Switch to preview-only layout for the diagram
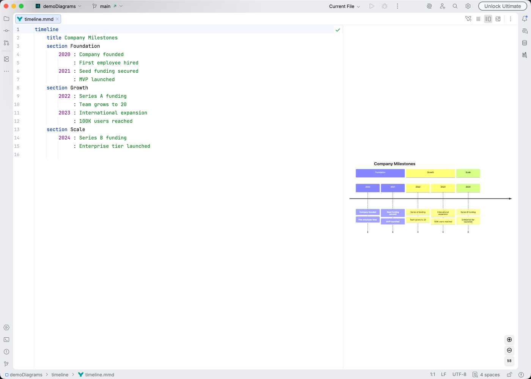 pyautogui.click(x=498, y=19)
